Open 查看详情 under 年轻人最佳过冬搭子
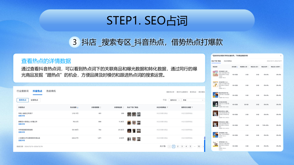This screenshot has height=165, width=294. tap(21, 116)
